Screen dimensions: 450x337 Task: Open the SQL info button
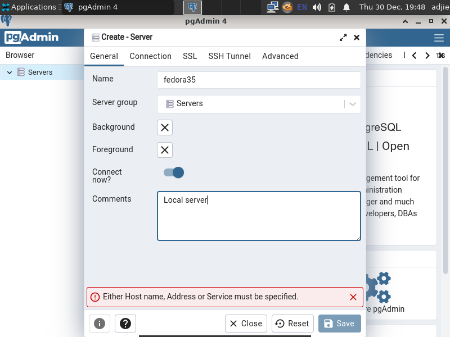tap(100, 324)
